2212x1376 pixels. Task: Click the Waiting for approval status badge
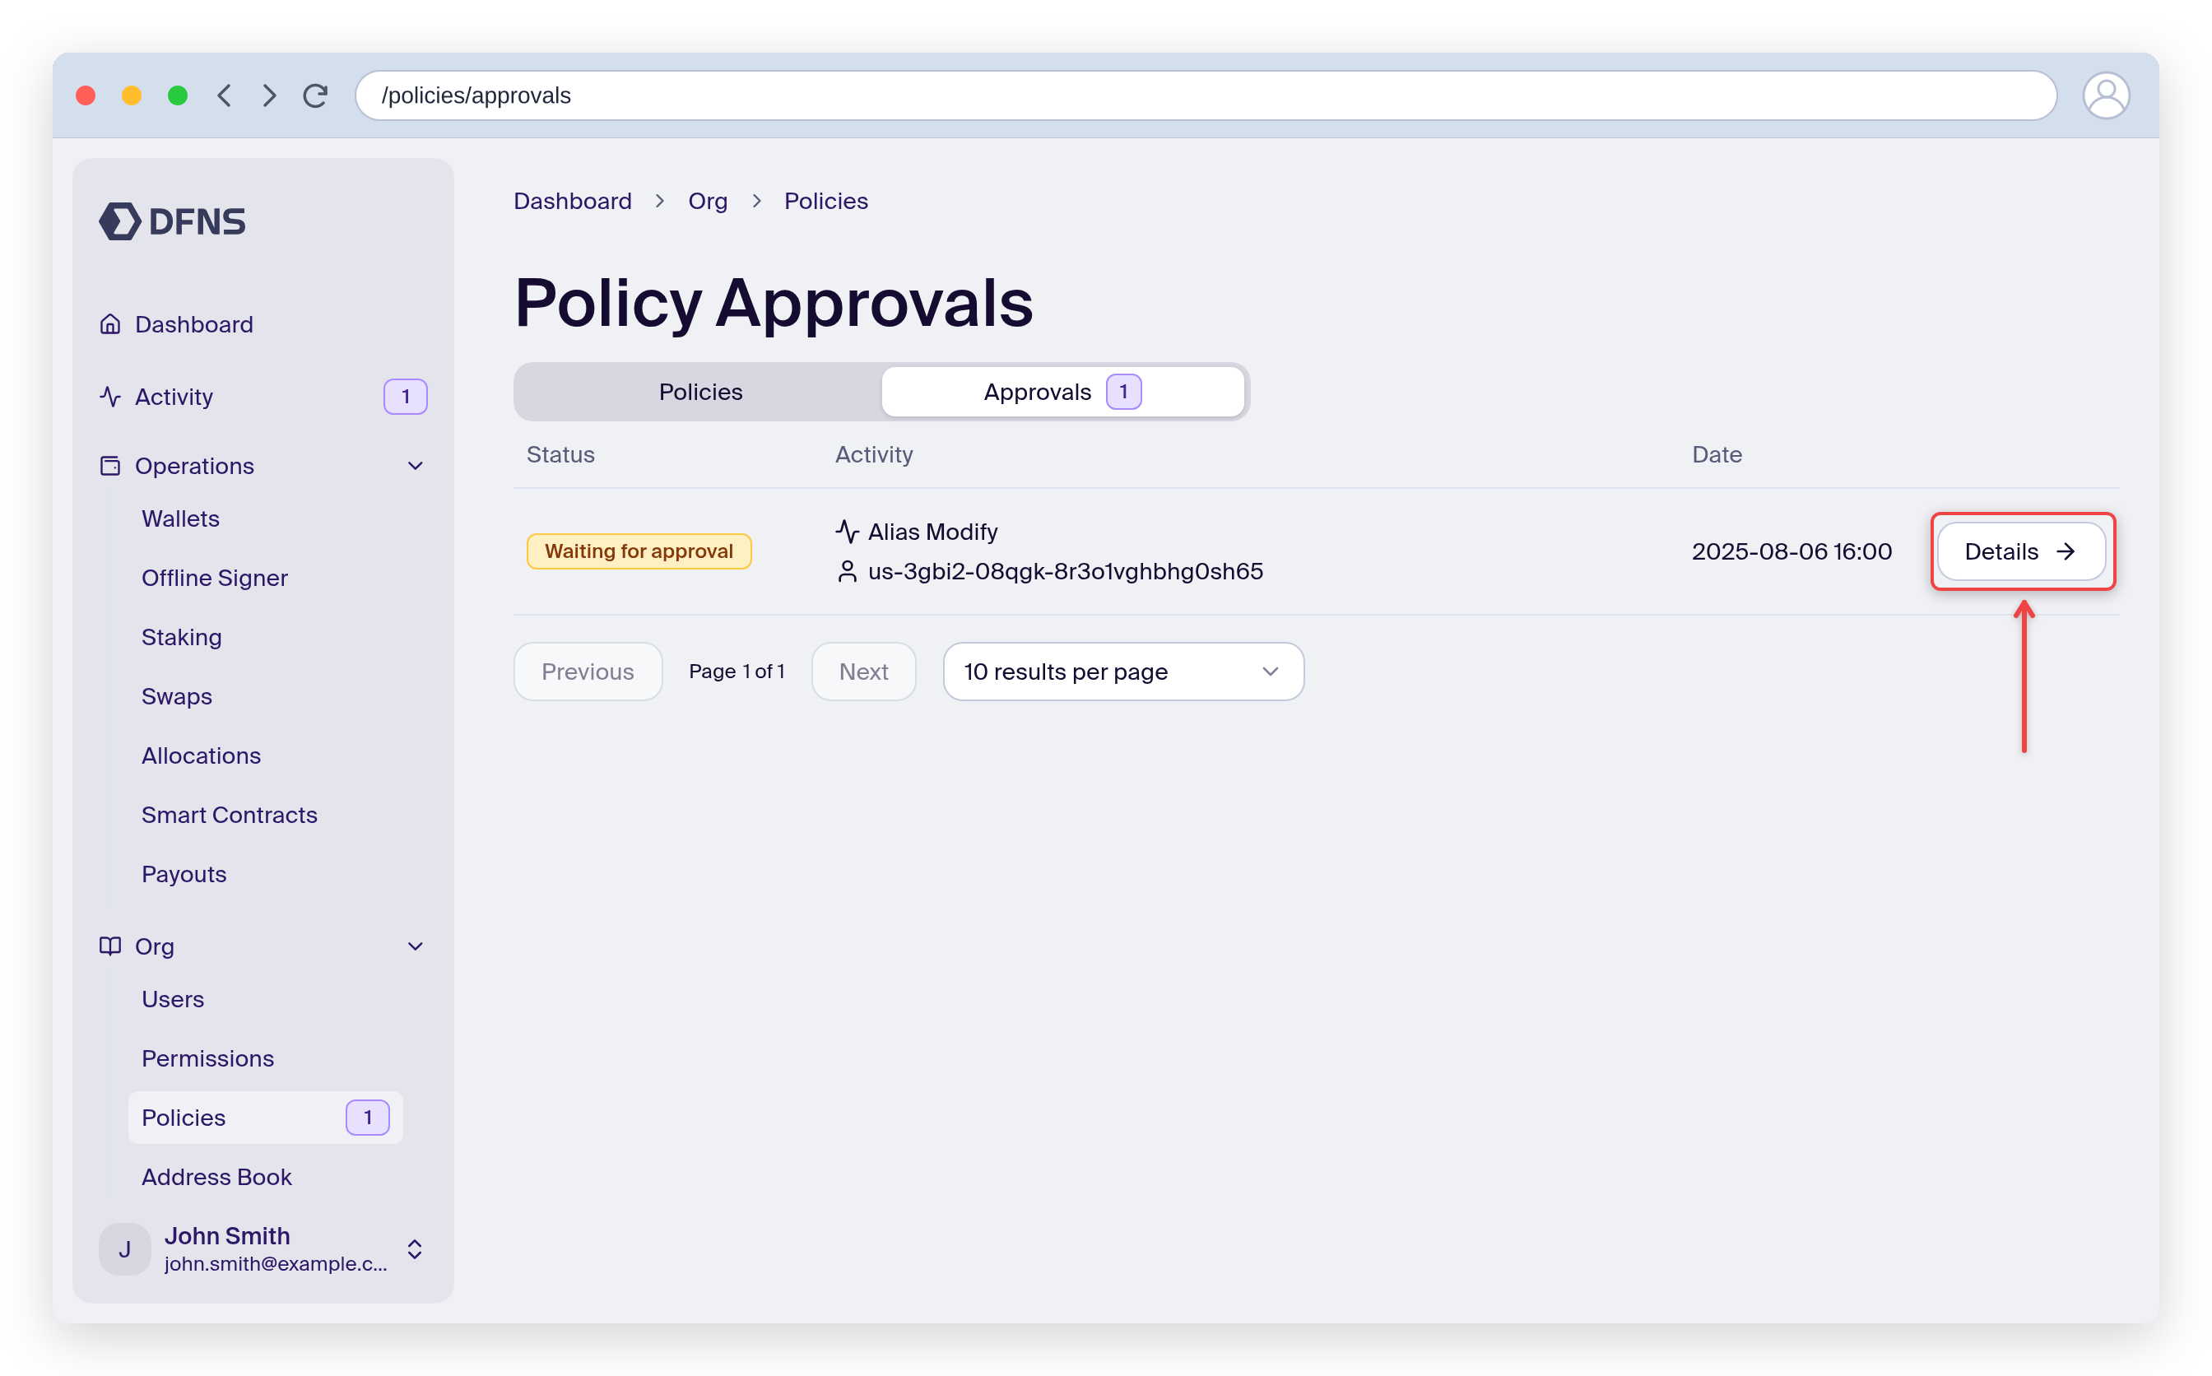639,551
